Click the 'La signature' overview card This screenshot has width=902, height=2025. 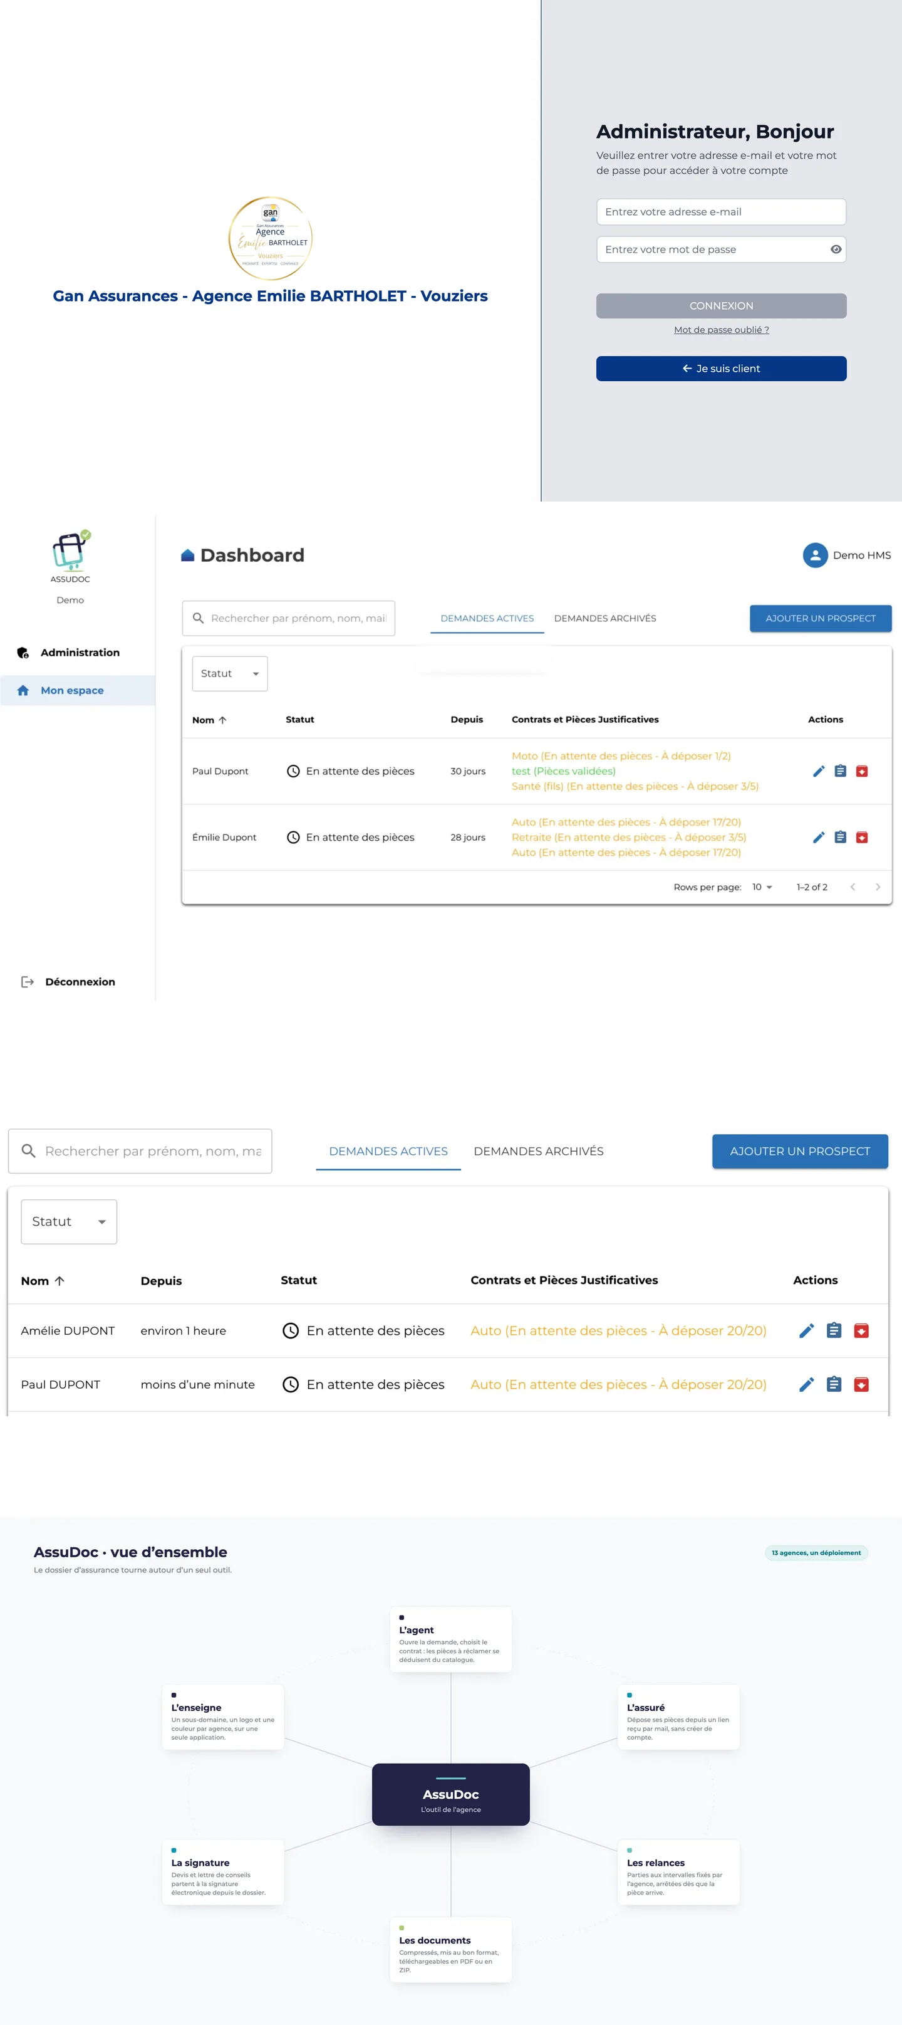click(x=222, y=1871)
